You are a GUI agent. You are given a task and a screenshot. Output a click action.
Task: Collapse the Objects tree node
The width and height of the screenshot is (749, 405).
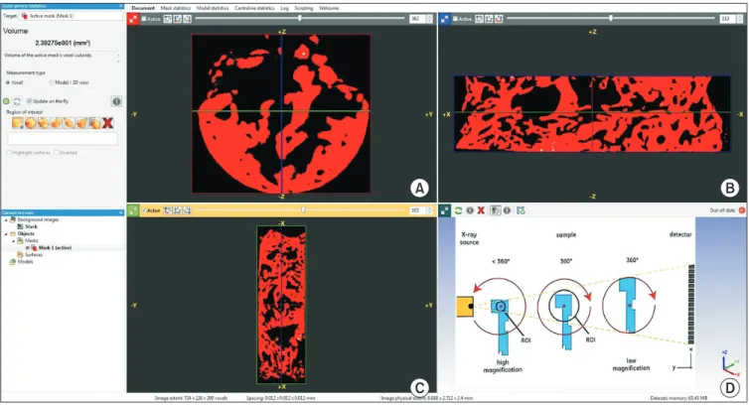click(x=6, y=234)
